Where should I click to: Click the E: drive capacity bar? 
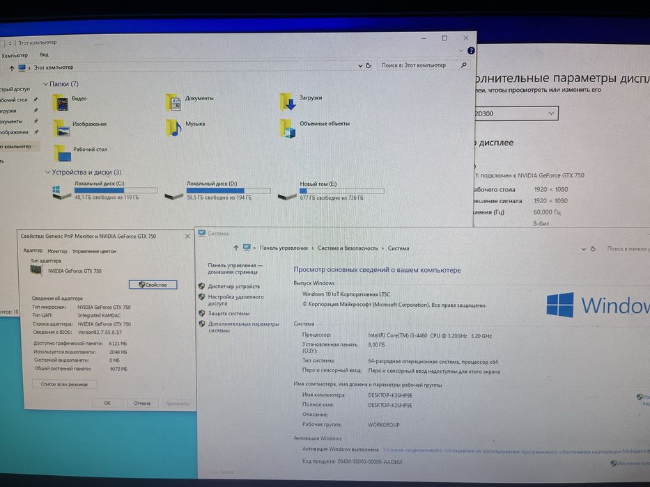tap(341, 191)
